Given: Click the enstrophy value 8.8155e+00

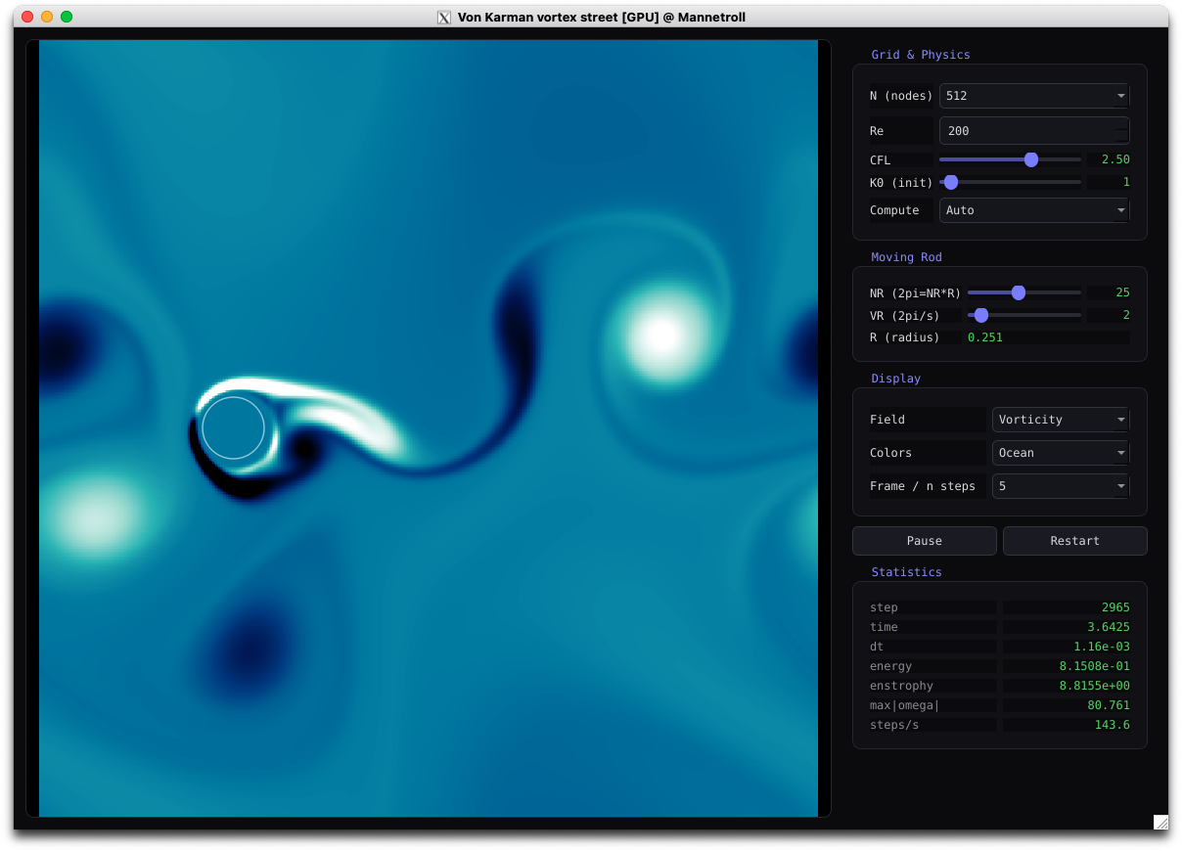Looking at the screenshot, I should click(x=1095, y=686).
